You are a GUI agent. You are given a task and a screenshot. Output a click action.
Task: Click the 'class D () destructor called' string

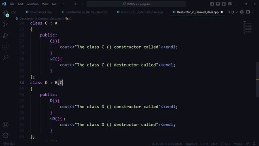click(x=117, y=125)
